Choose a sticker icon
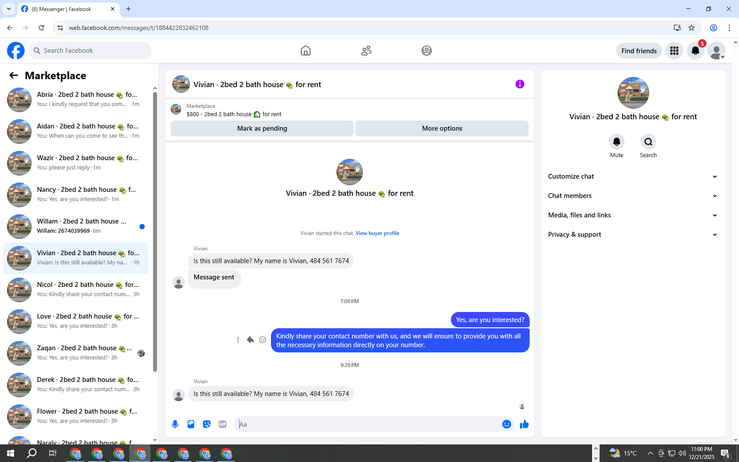 point(207,424)
